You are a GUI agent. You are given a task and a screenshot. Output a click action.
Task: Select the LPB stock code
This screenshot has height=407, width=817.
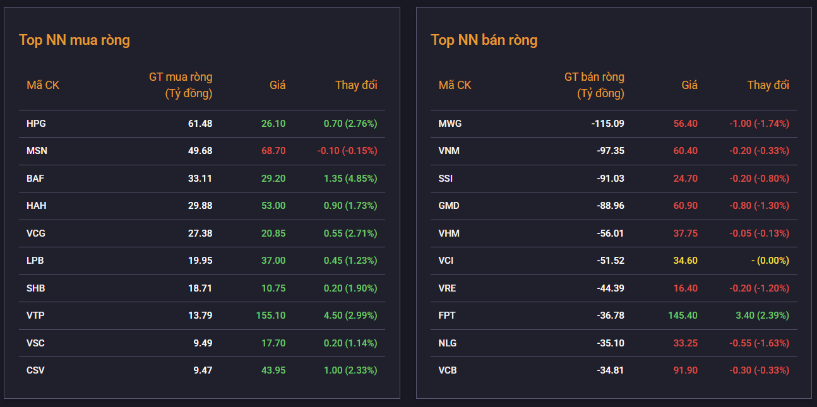pos(35,261)
